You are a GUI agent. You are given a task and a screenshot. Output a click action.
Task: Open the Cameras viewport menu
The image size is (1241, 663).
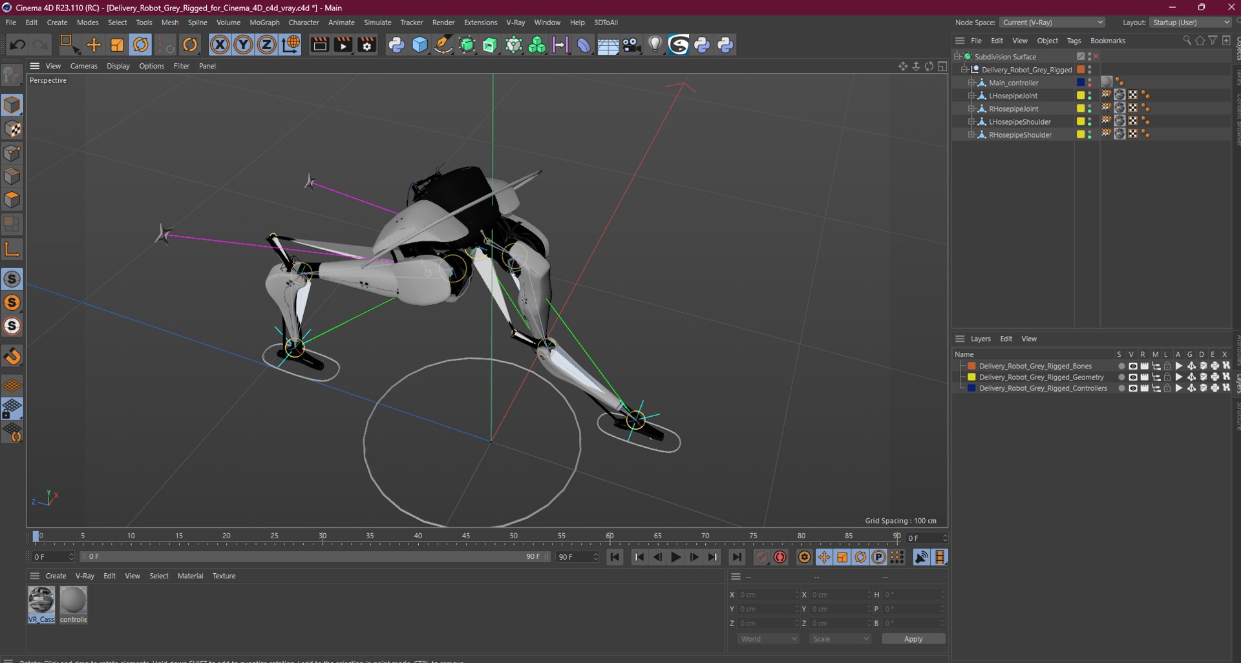tap(84, 66)
